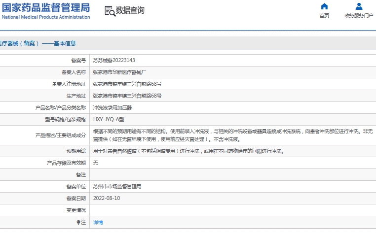The image size is (376, 233).
Task: Click the 变更情况 row label
Action: [76, 210]
